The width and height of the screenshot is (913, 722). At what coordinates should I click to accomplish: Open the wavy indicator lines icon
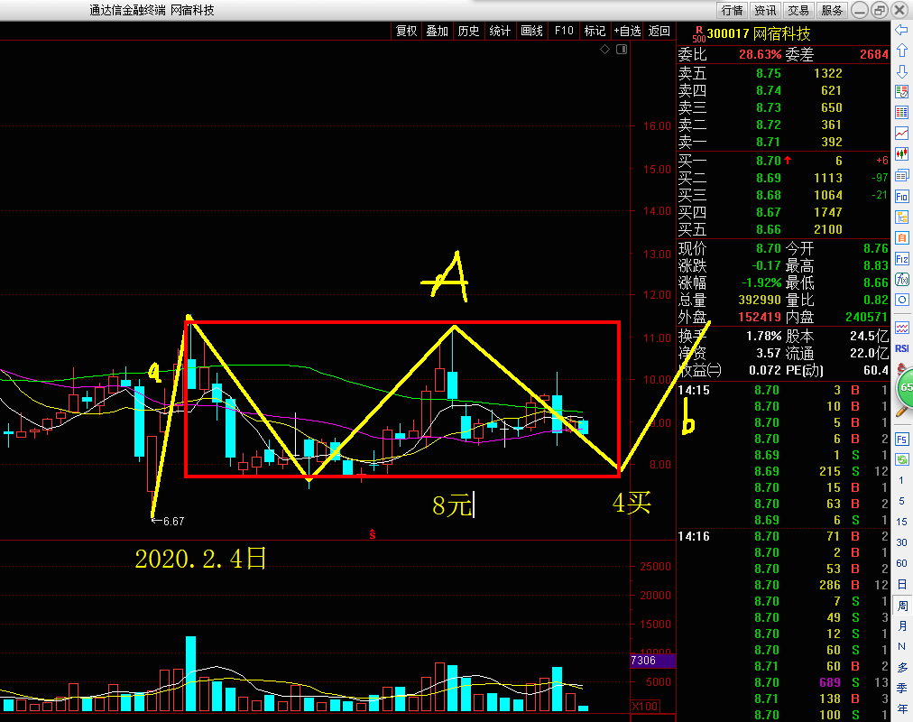(901, 328)
